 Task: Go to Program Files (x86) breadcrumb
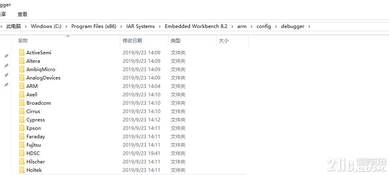click(94, 26)
